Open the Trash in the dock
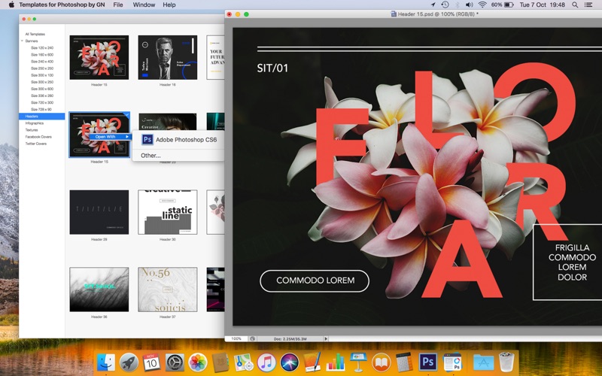Screen dimensions: 602x376 pos(506,362)
